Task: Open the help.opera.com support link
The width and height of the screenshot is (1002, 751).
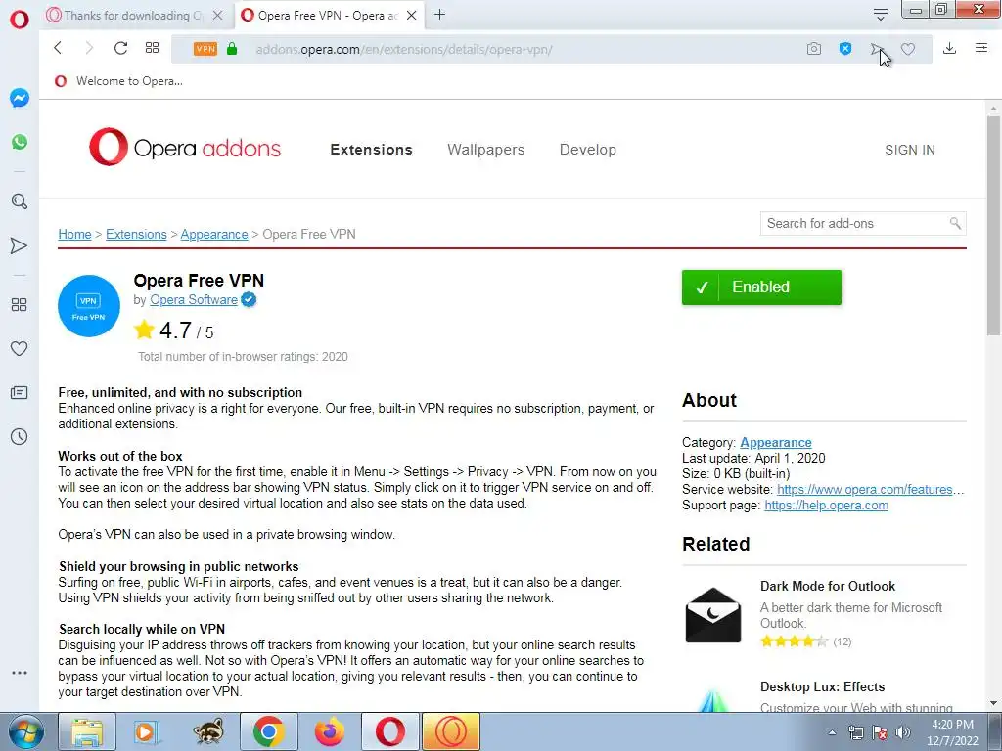Action: point(826,506)
